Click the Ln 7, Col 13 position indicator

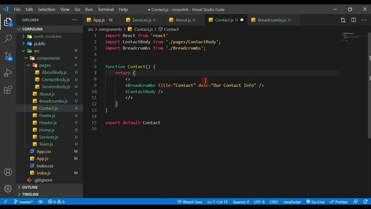pos(217,202)
